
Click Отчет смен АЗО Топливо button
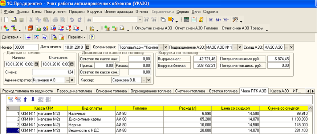coord(197,28)
